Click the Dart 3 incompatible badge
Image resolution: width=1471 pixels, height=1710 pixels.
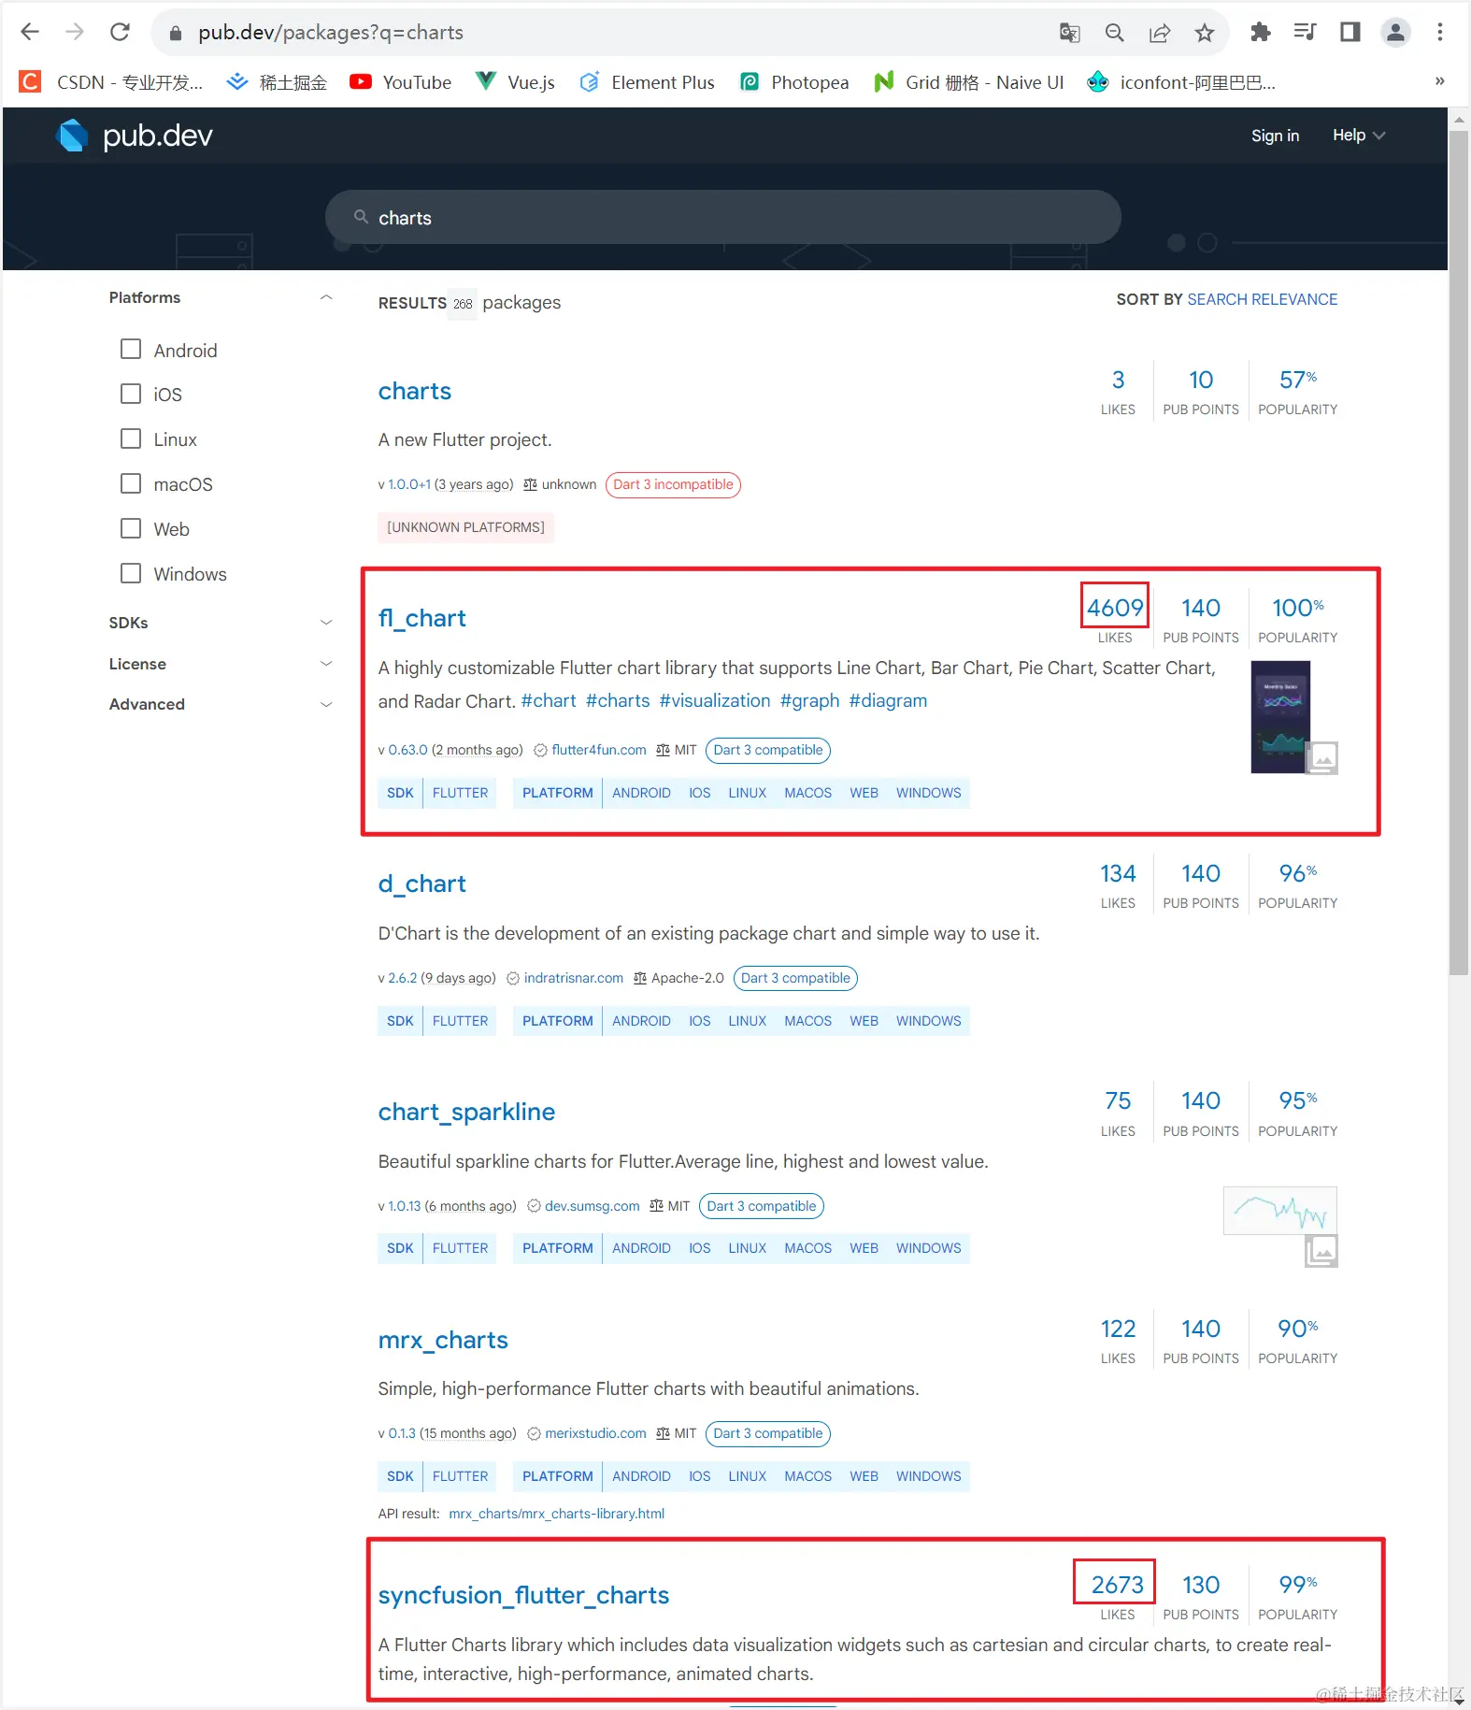tap(673, 484)
